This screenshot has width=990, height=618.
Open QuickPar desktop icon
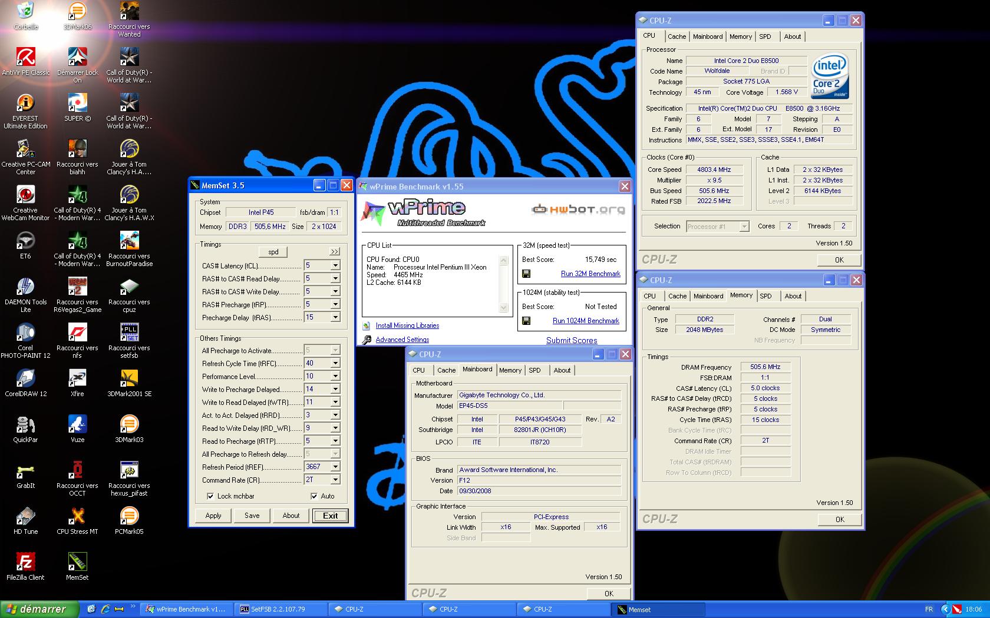pyautogui.click(x=25, y=428)
